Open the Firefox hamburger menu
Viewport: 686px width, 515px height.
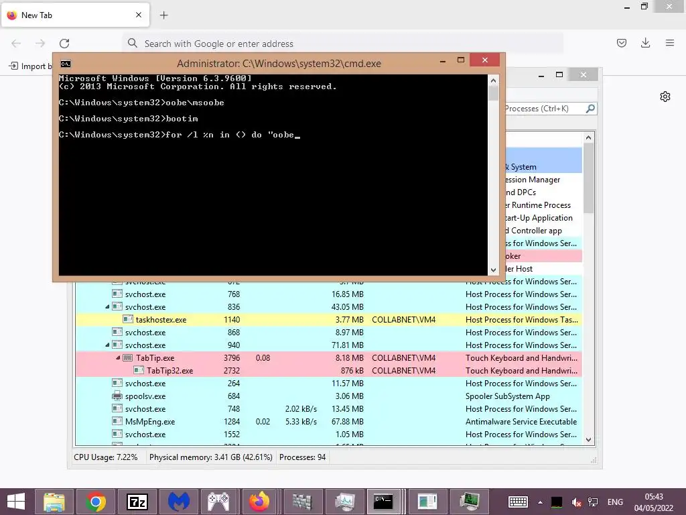(670, 43)
